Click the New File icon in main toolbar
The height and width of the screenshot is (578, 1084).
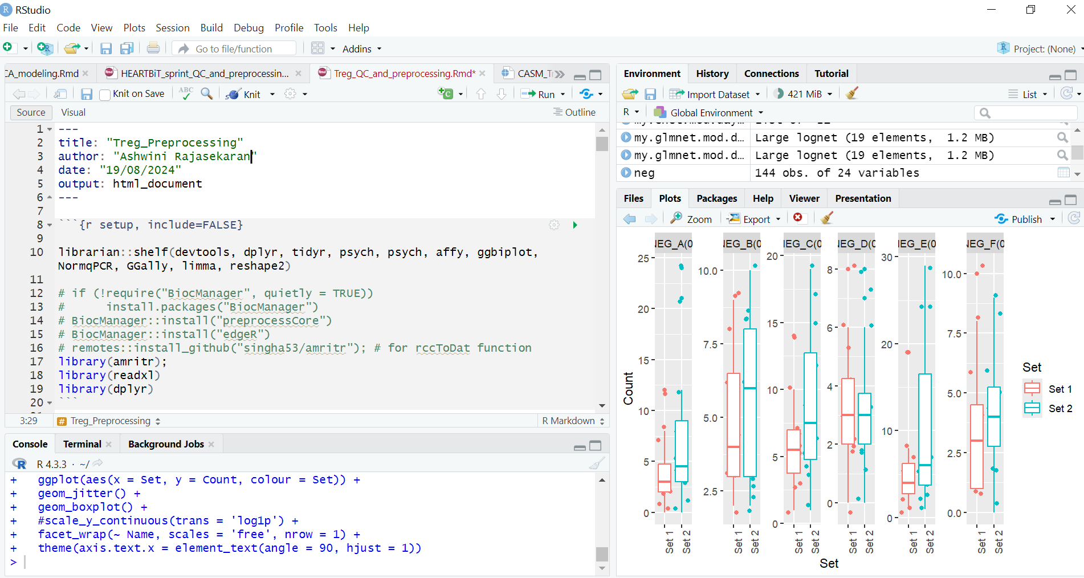pos(8,48)
